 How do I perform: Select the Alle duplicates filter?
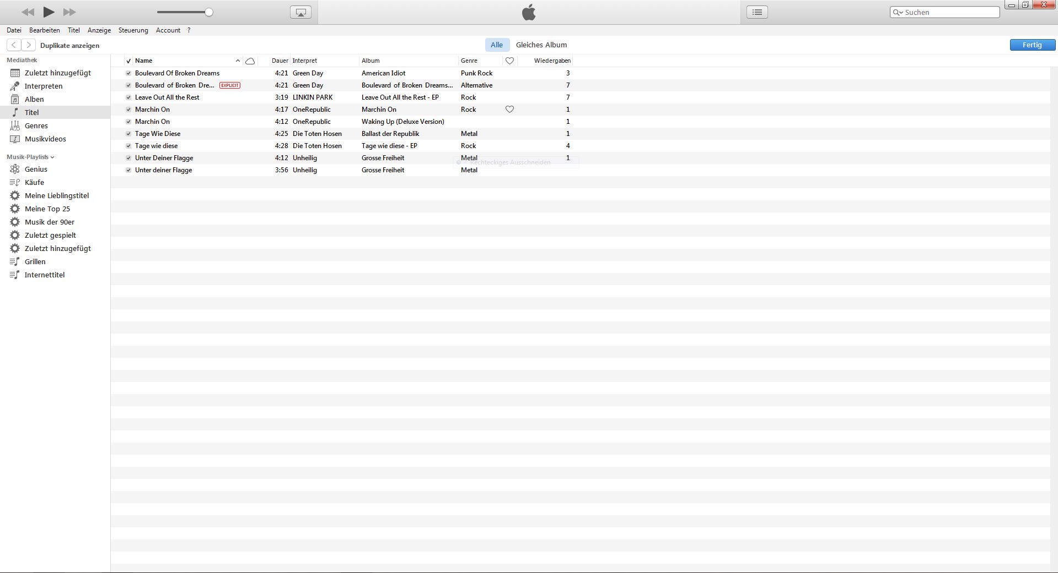tap(497, 45)
